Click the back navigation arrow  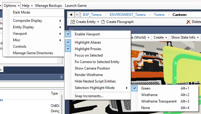pyautogui.click(x=71, y=15)
